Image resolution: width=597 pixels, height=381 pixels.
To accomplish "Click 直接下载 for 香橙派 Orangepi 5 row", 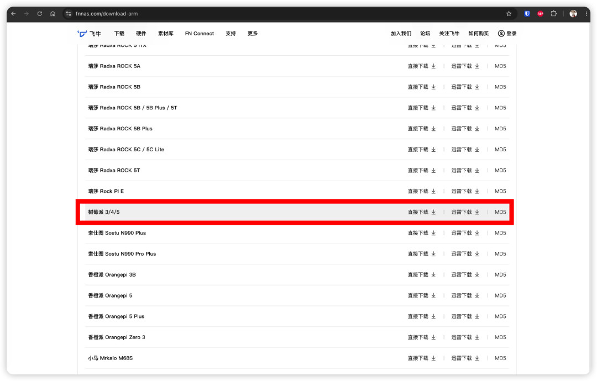I will 421,296.
